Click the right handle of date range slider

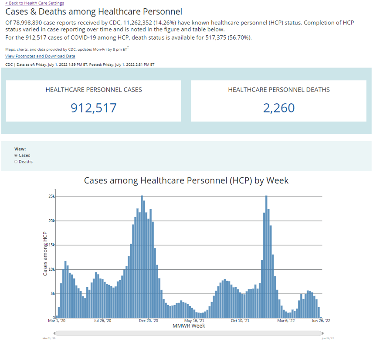tap(322, 333)
